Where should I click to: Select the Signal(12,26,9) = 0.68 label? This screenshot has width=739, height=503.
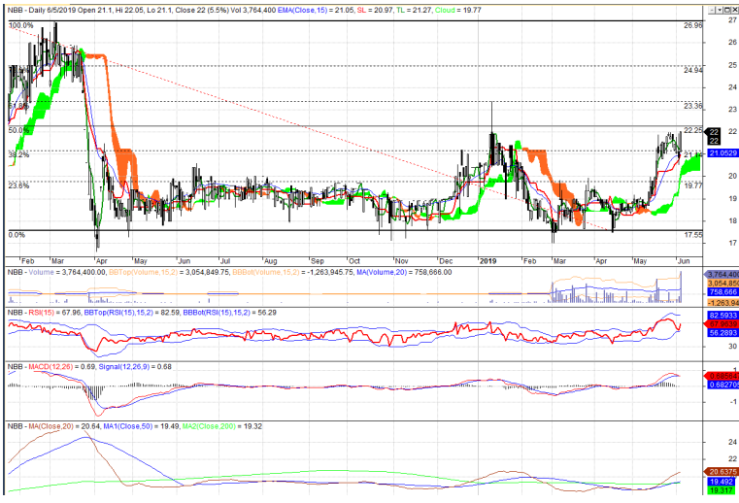(135, 366)
